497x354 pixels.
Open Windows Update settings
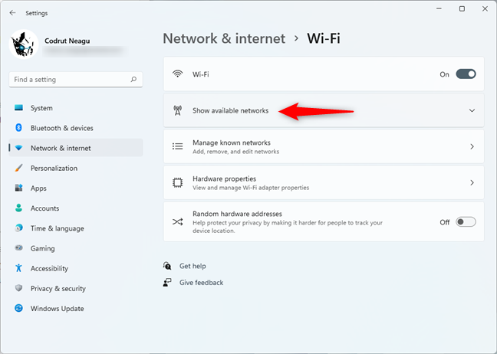click(76, 308)
